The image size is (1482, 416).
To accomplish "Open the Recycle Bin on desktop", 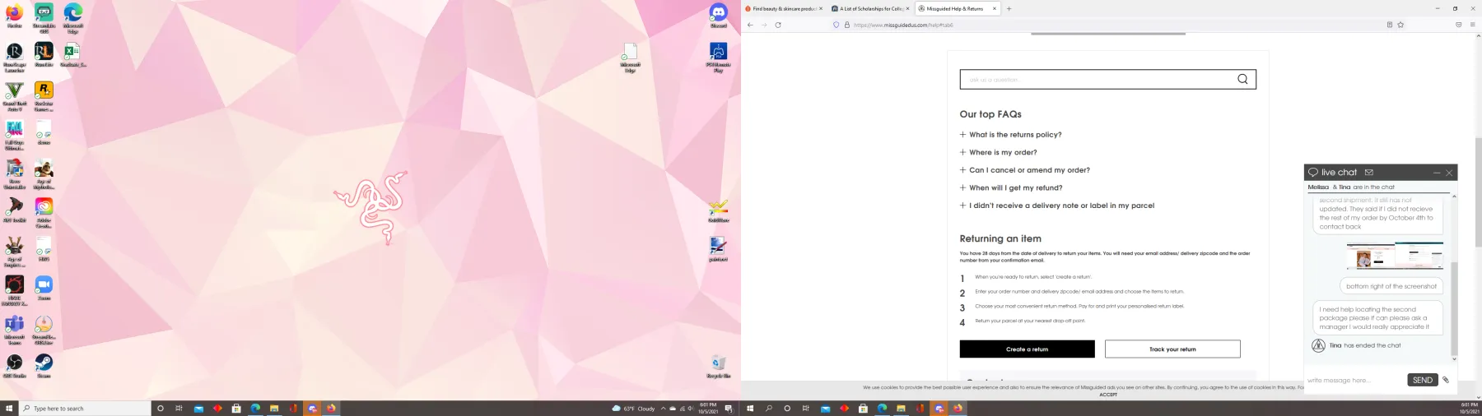I will coord(718,366).
